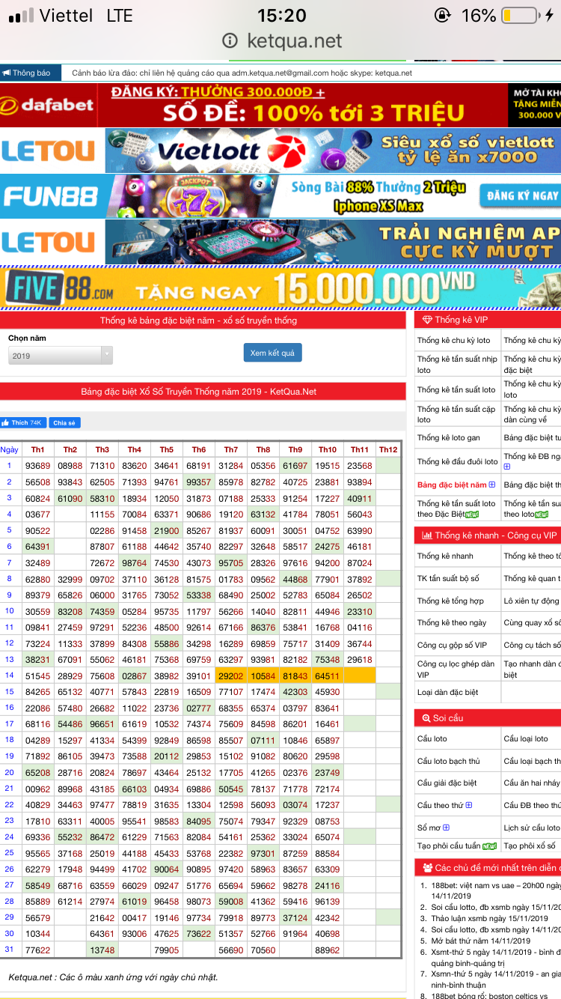
Task: Click the bar chart icon of Thống kê nhanh
Action: coord(427,535)
